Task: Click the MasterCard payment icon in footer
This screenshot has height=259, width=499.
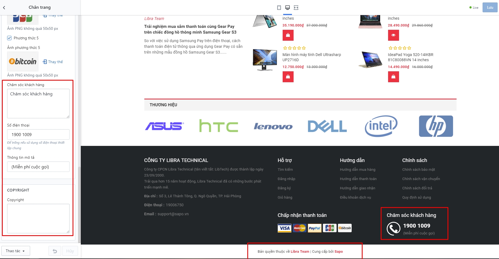Action: 300,228
